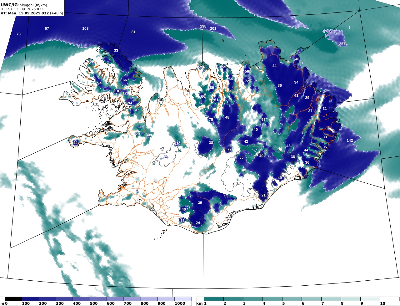The image size is (400, 306).
Task: Select the Westfjords value 369
Action: pos(91,61)
